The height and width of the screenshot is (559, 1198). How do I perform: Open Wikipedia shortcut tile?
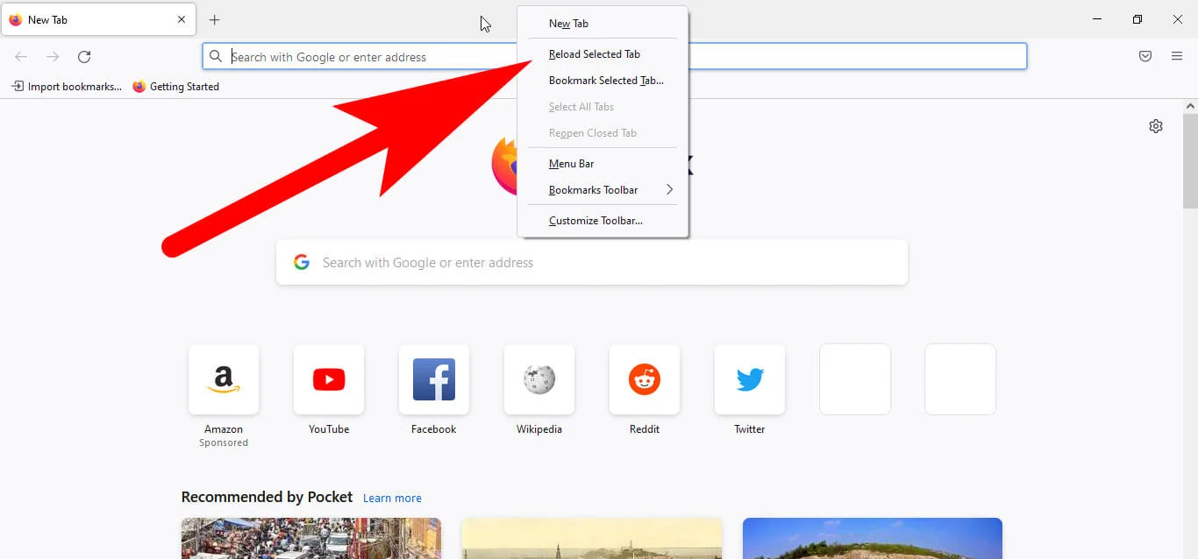pyautogui.click(x=539, y=379)
